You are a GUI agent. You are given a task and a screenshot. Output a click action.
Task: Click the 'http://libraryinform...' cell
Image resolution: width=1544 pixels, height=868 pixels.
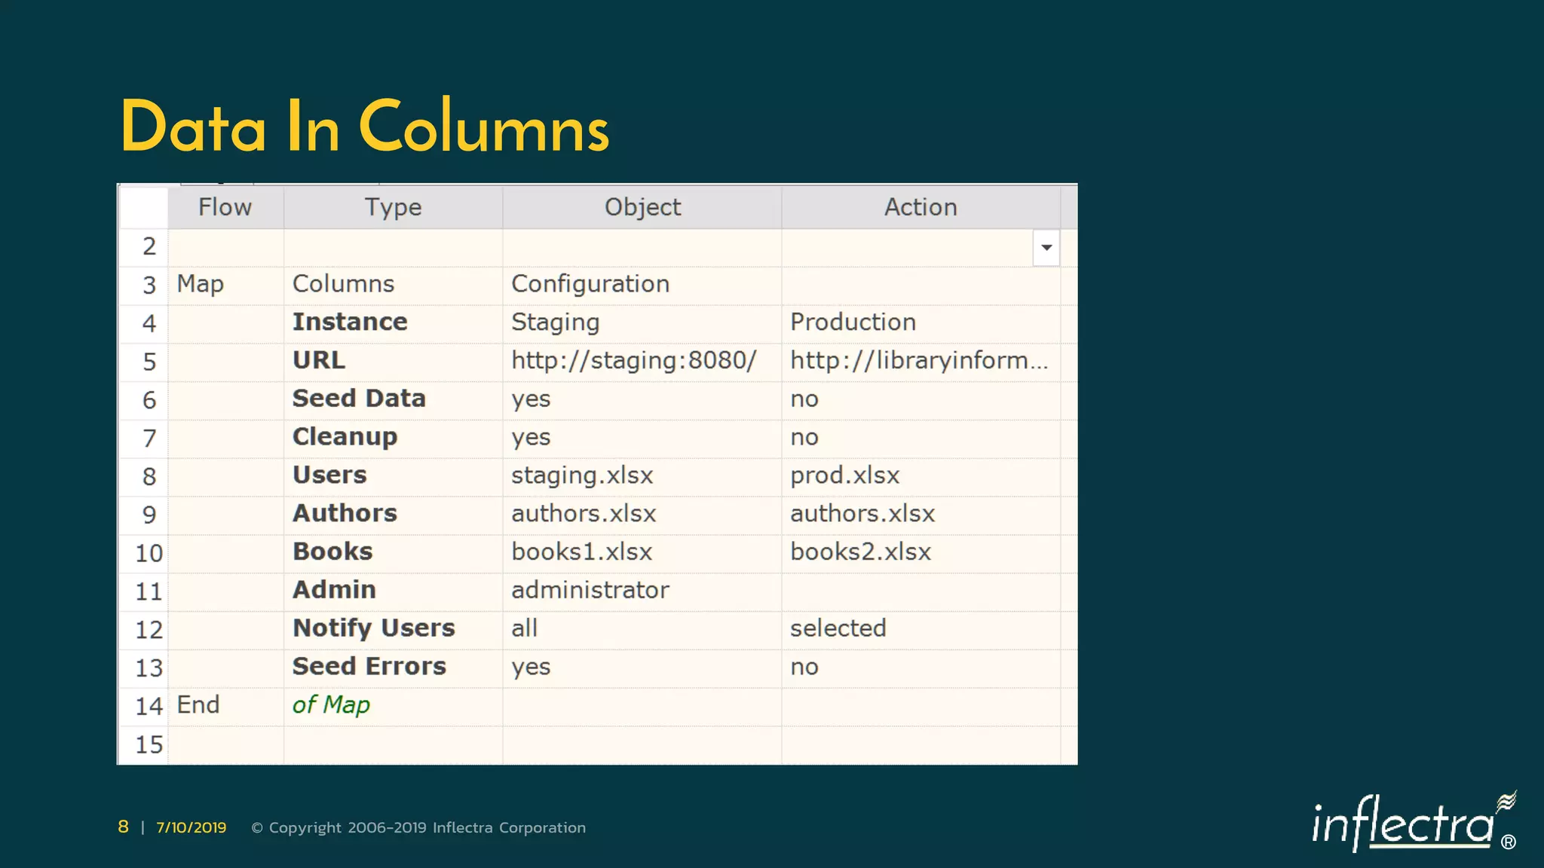point(921,362)
